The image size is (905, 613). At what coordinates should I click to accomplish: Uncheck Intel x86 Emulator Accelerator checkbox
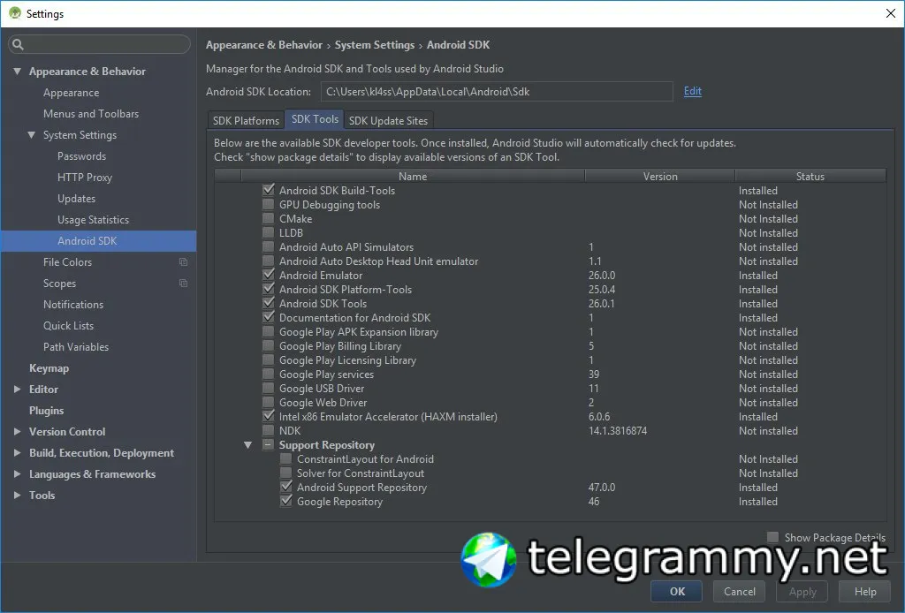pos(269,416)
